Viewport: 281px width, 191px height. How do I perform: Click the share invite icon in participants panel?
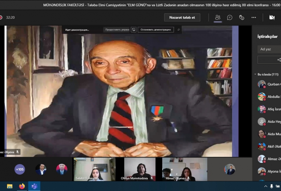point(279,60)
